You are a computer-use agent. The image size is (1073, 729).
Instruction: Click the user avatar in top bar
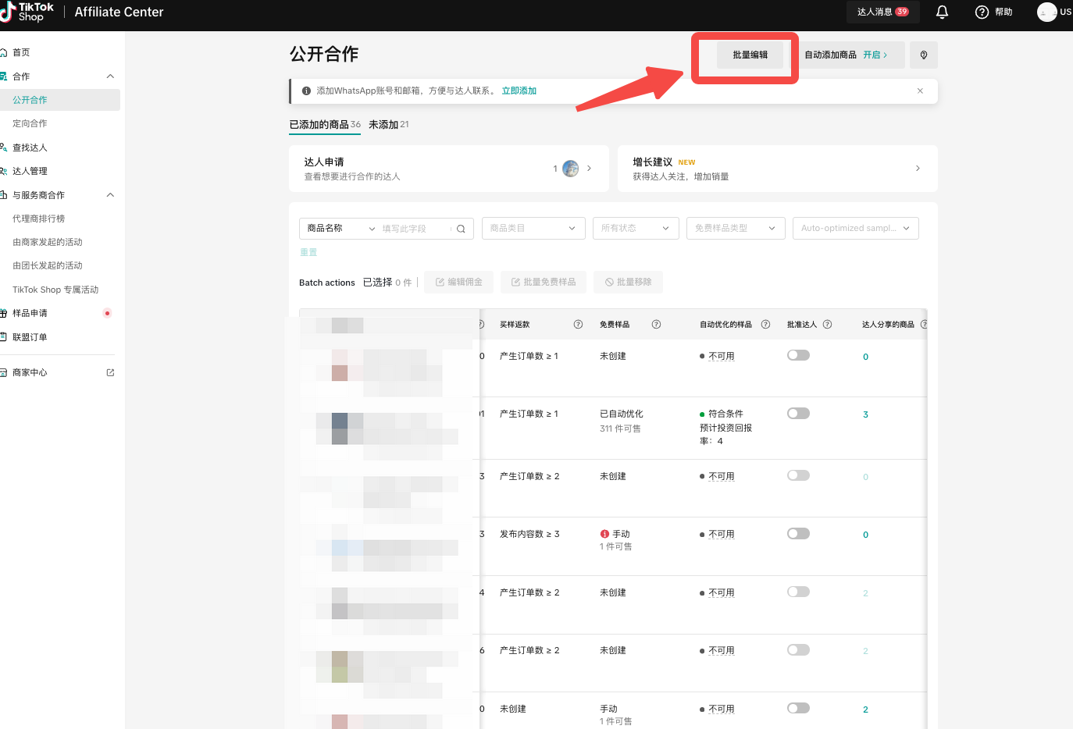(x=1046, y=12)
